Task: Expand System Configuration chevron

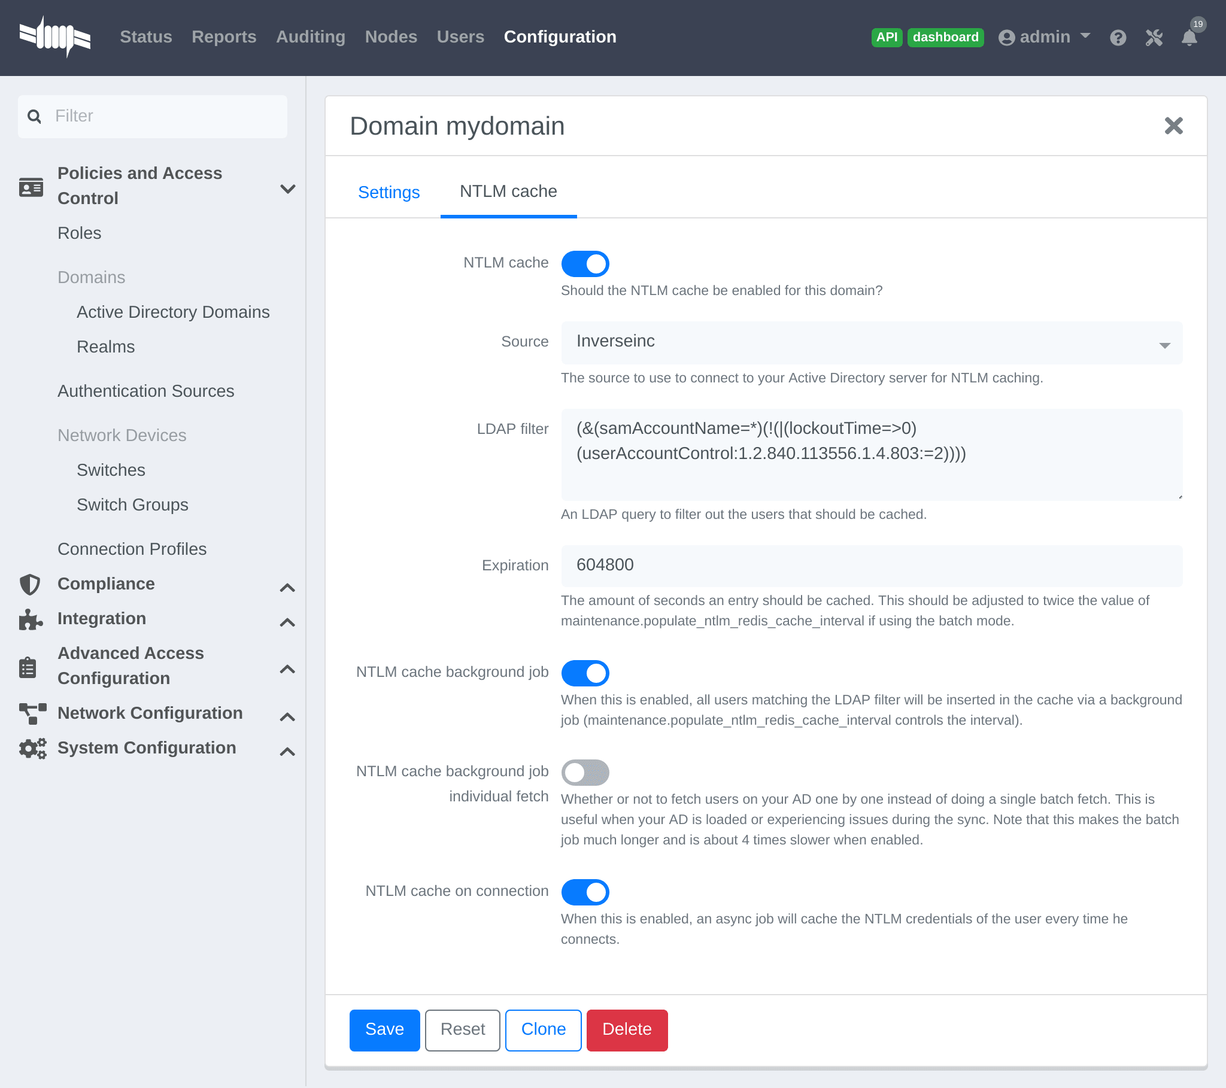Action: (287, 752)
